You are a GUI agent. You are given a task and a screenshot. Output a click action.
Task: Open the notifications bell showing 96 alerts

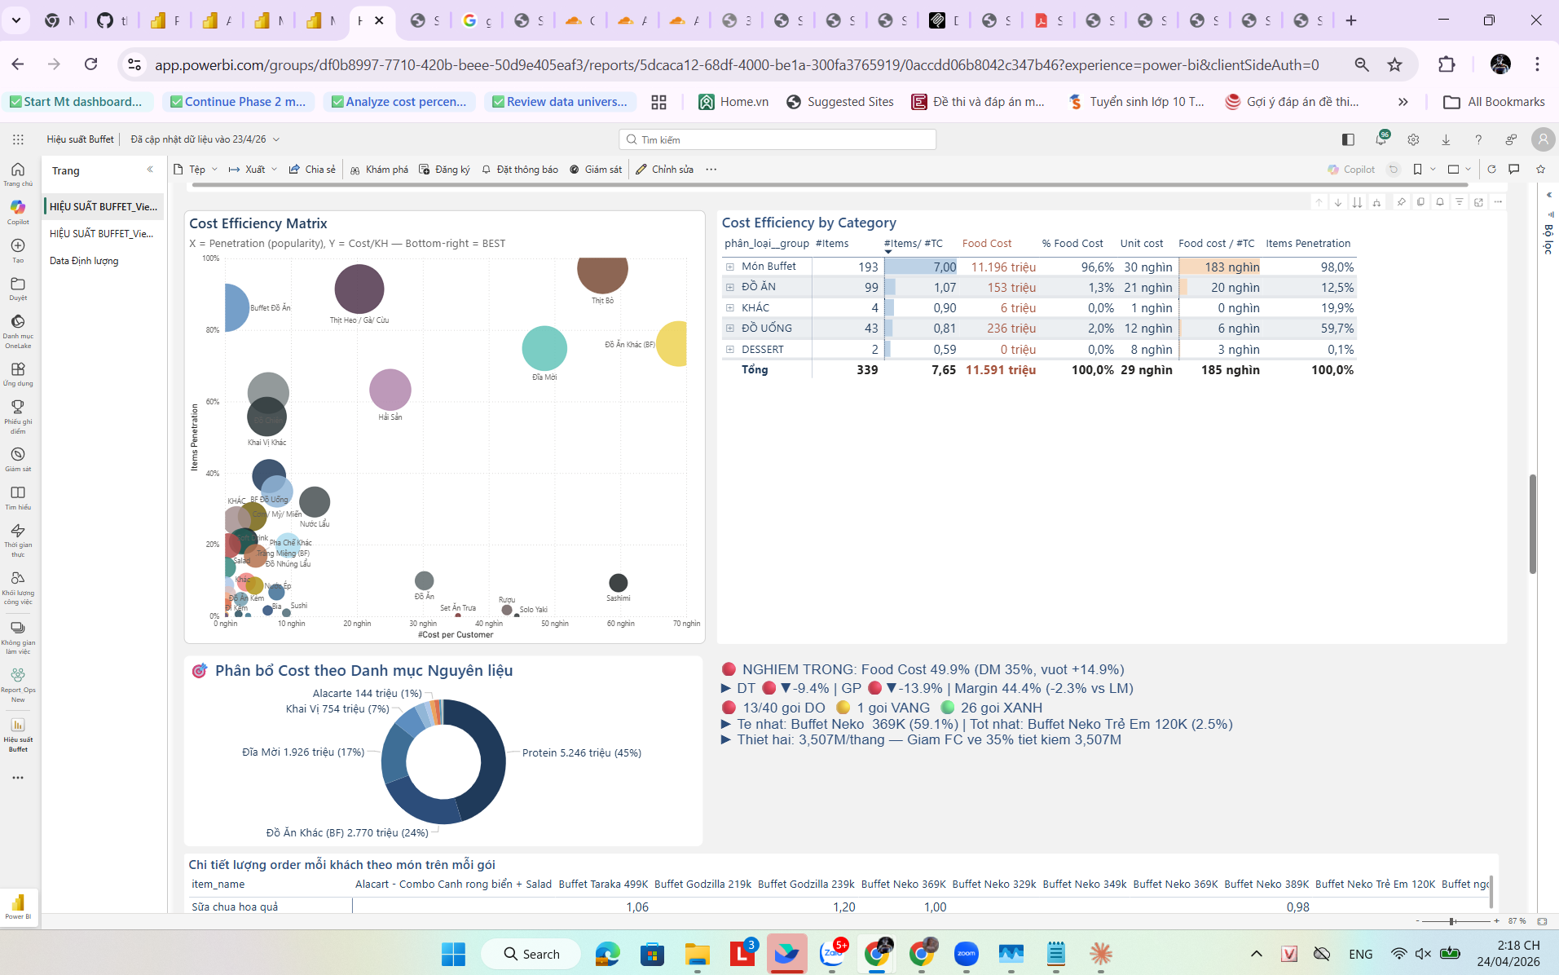click(x=1381, y=139)
